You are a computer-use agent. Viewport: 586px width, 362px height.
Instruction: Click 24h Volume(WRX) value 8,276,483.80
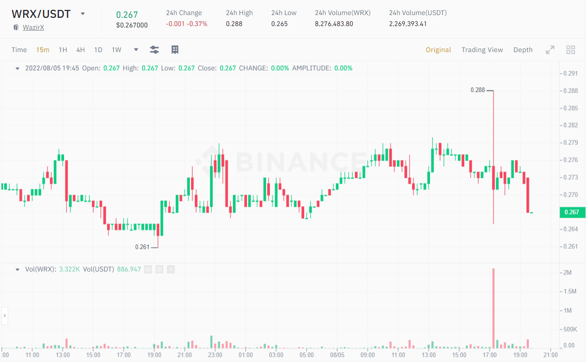334,24
